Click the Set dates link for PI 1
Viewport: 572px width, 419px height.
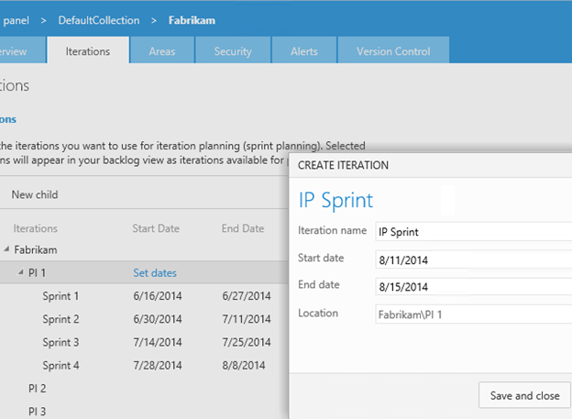coord(155,272)
